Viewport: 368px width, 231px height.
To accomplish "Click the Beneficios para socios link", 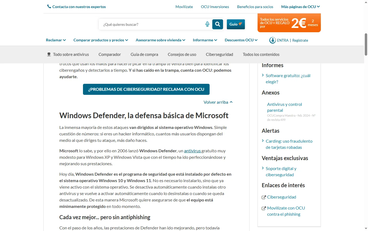I will coord(255,7).
